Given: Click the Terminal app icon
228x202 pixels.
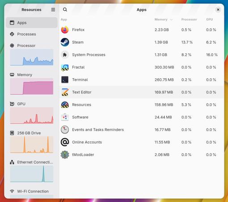Looking at the screenshot, I should (x=65, y=80).
